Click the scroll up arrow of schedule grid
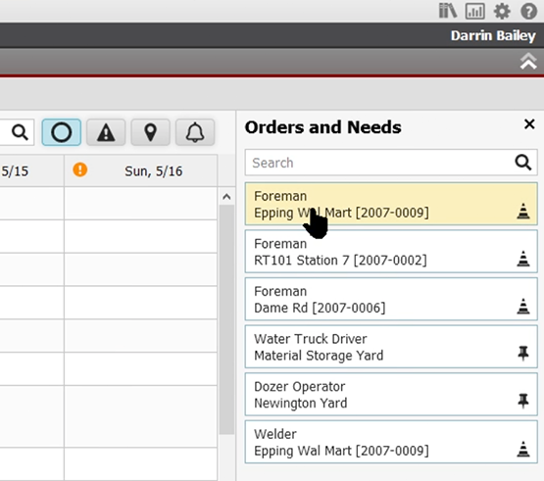The image size is (544, 481). point(226,197)
